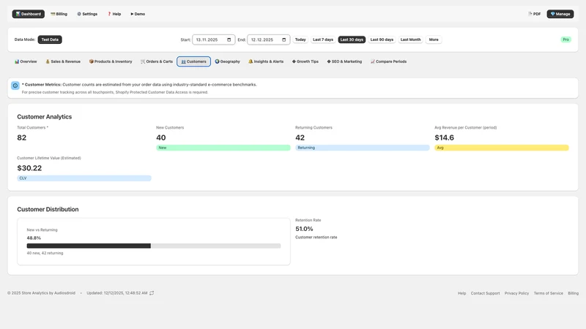Click the Customer Distribution heading

pyautogui.click(x=48, y=209)
